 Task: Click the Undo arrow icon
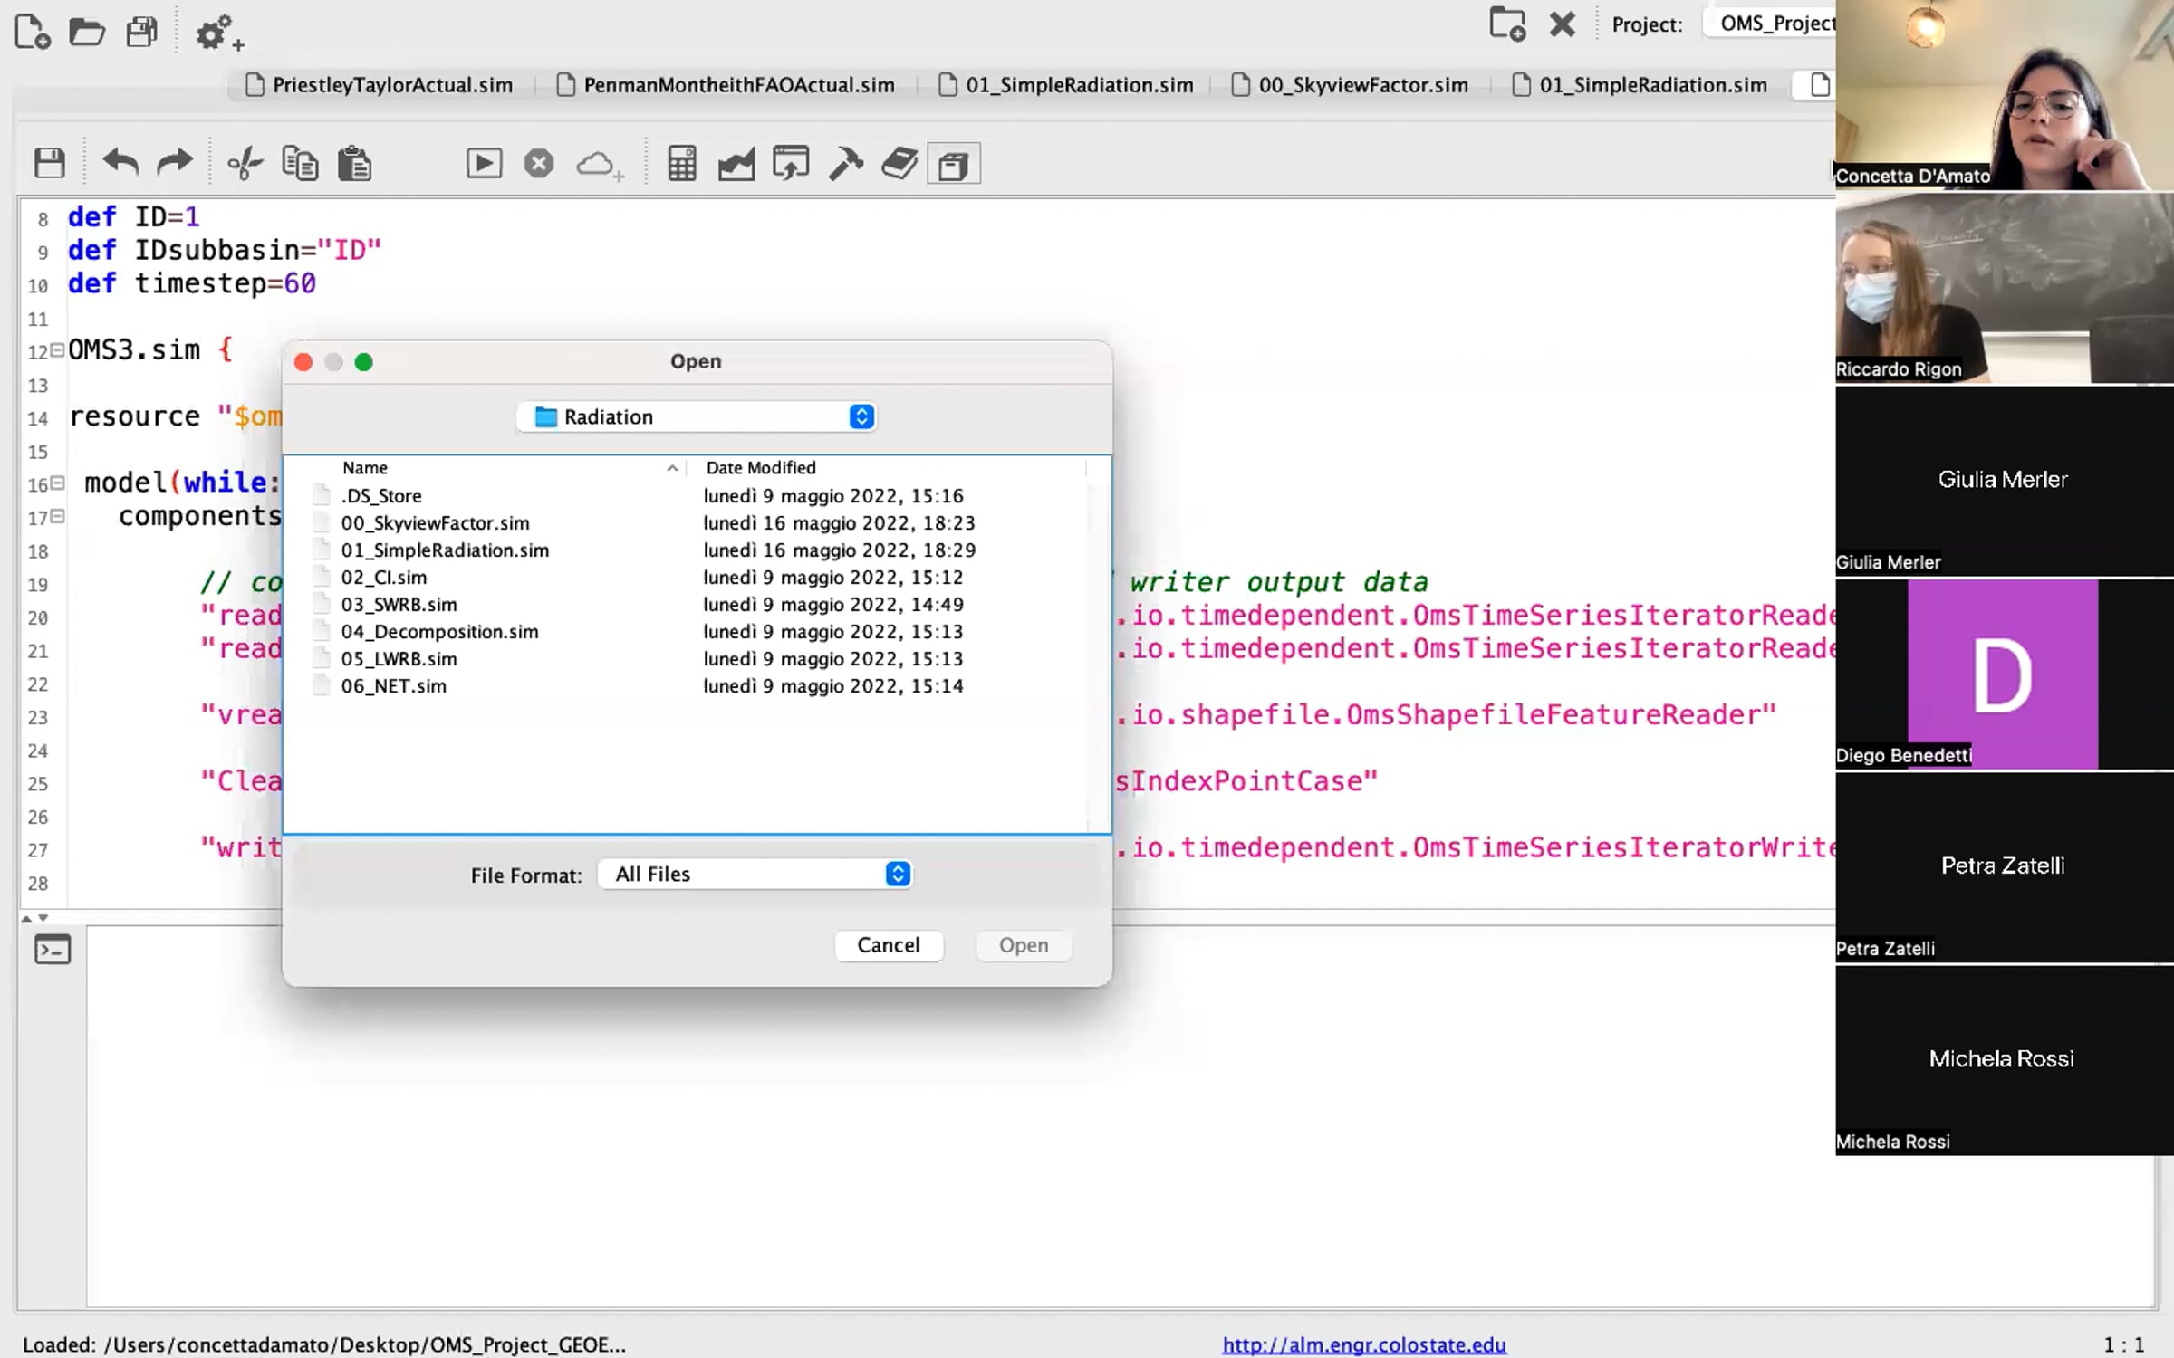120,164
